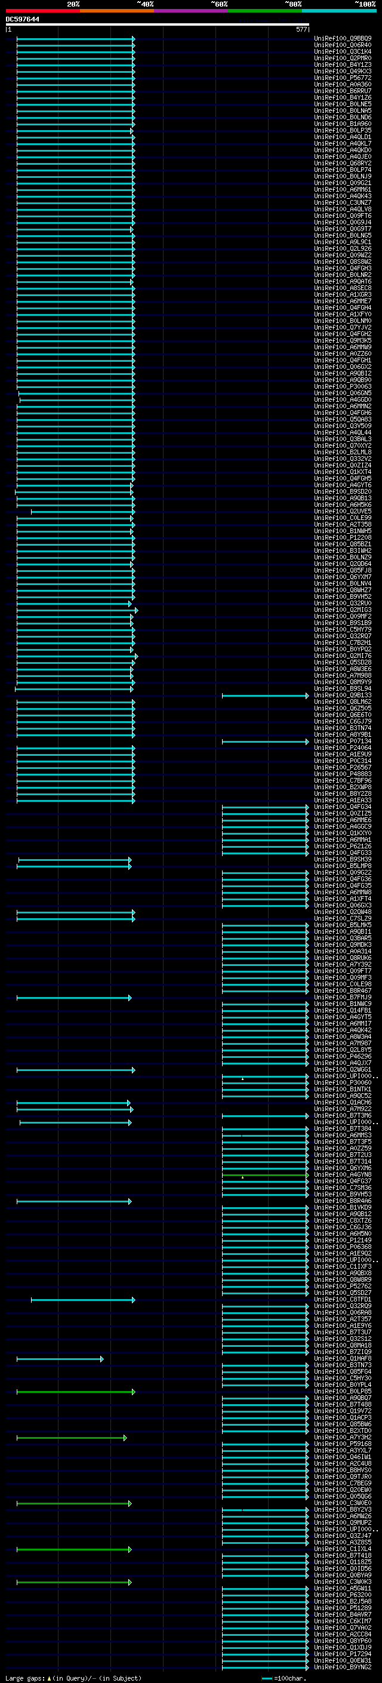Select the UniRef100_A1EA33 label
Screen dimensions: 382x1683
tap(343, 801)
